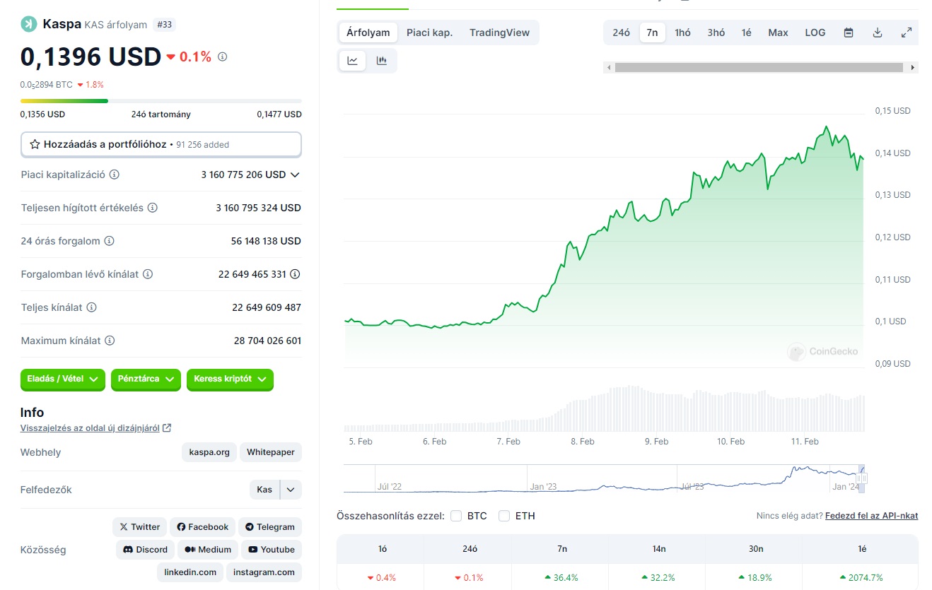Click the 0,1396 USD price text

91,57
